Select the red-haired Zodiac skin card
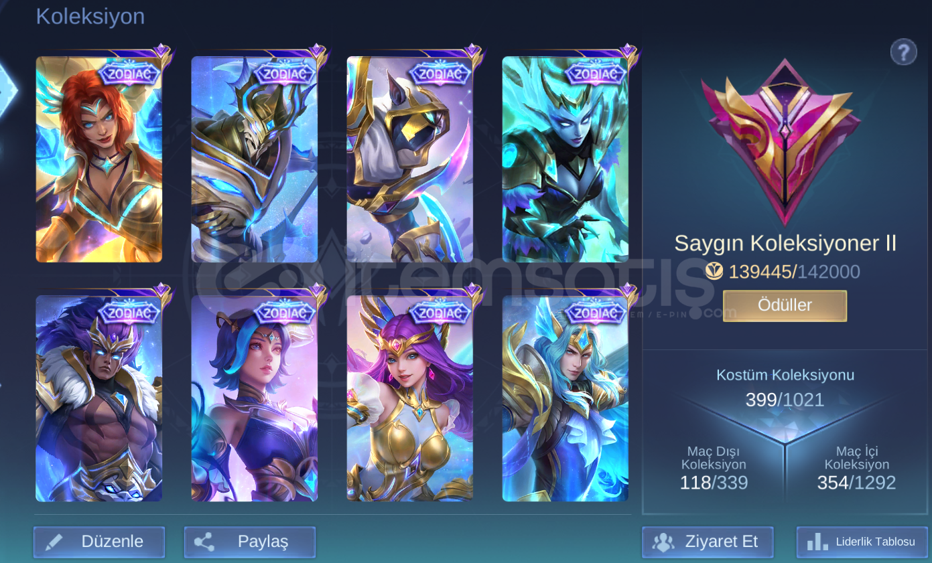932x563 pixels. (x=99, y=159)
